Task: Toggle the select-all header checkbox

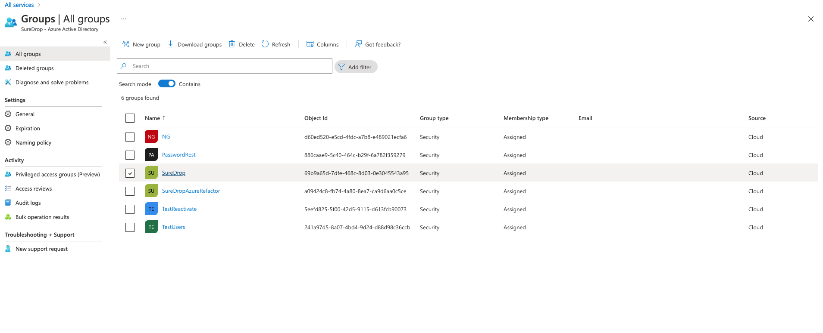Action: [130, 118]
